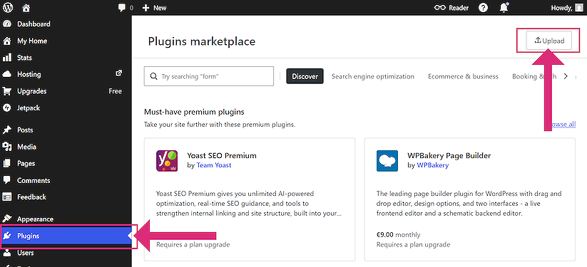Screen dimensions: 587x267
Task: Select the Discover category tab
Action: pyautogui.click(x=305, y=76)
